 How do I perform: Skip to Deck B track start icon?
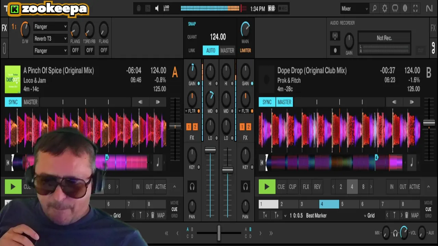[262, 163]
